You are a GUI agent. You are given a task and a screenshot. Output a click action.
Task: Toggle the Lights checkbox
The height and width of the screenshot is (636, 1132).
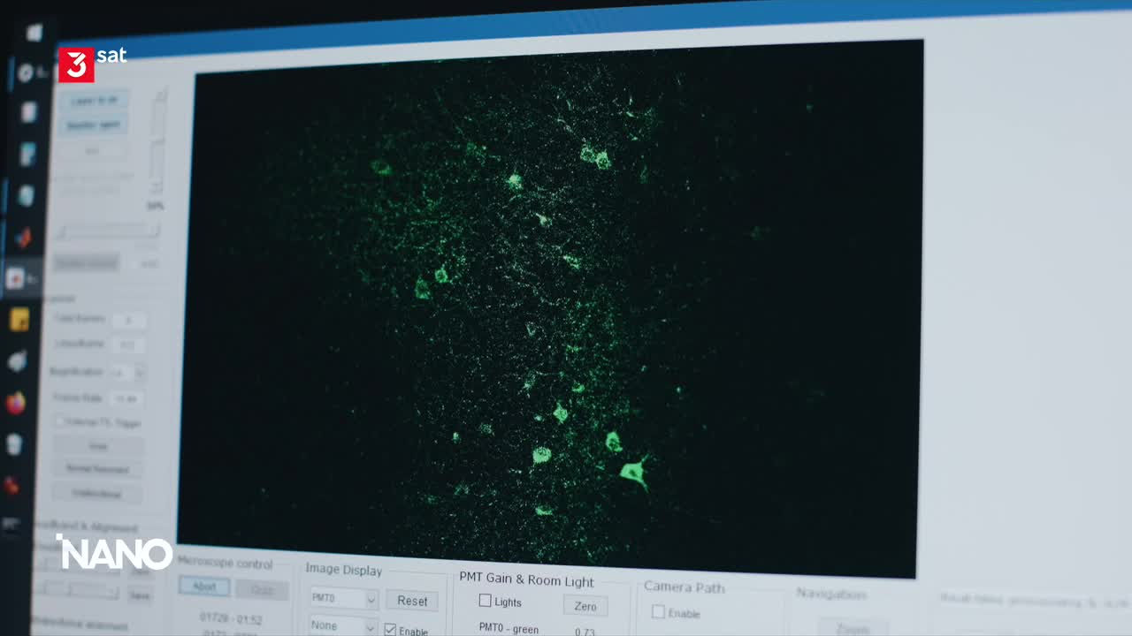485,601
